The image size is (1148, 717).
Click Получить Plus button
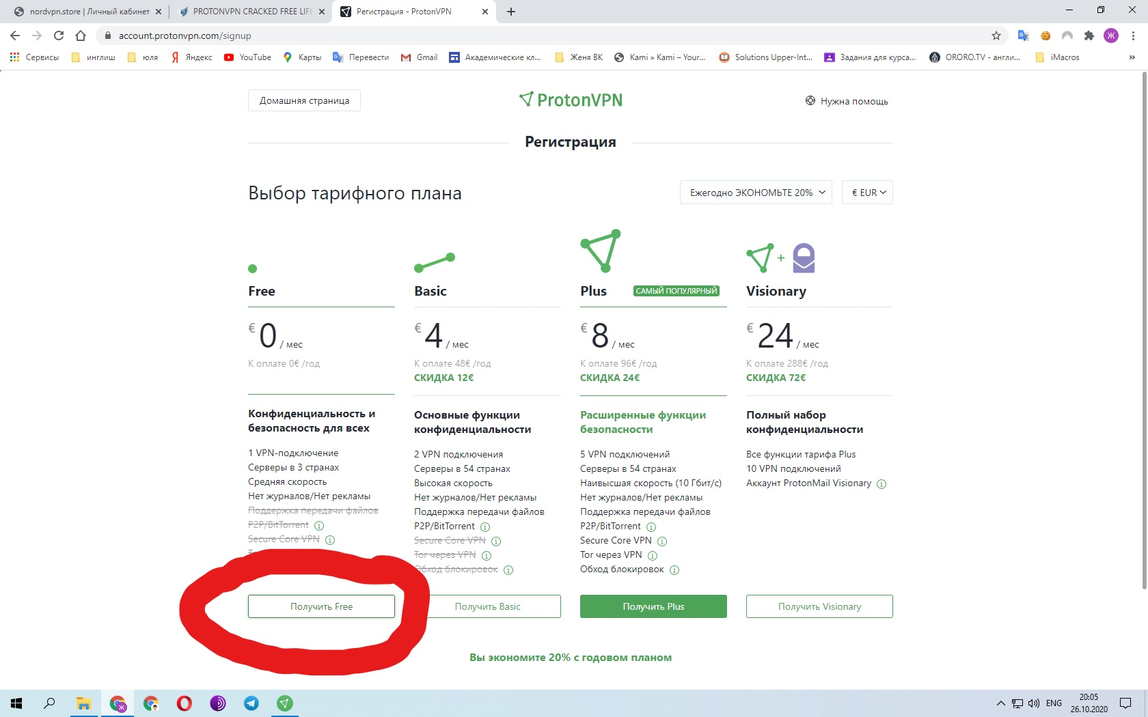[653, 606]
